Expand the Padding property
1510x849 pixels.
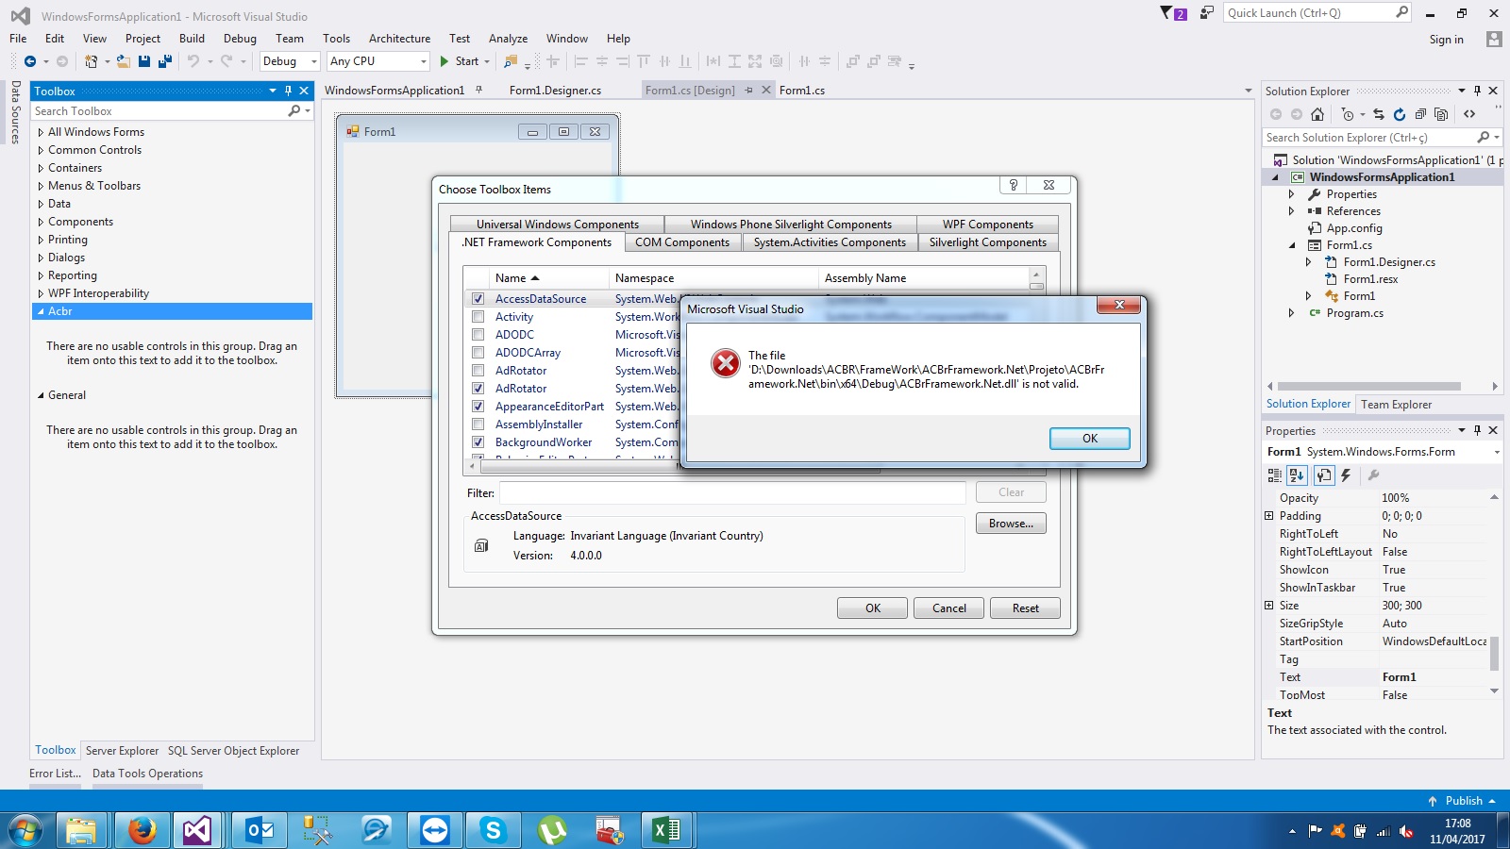coord(1269,516)
